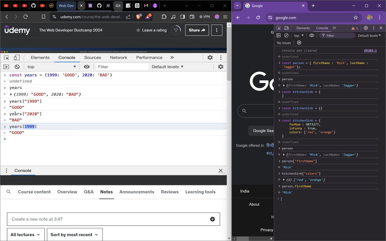This screenshot has width=386, height=241.
Task: Go back in the Brave browser
Action: pyautogui.click(x=7, y=17)
